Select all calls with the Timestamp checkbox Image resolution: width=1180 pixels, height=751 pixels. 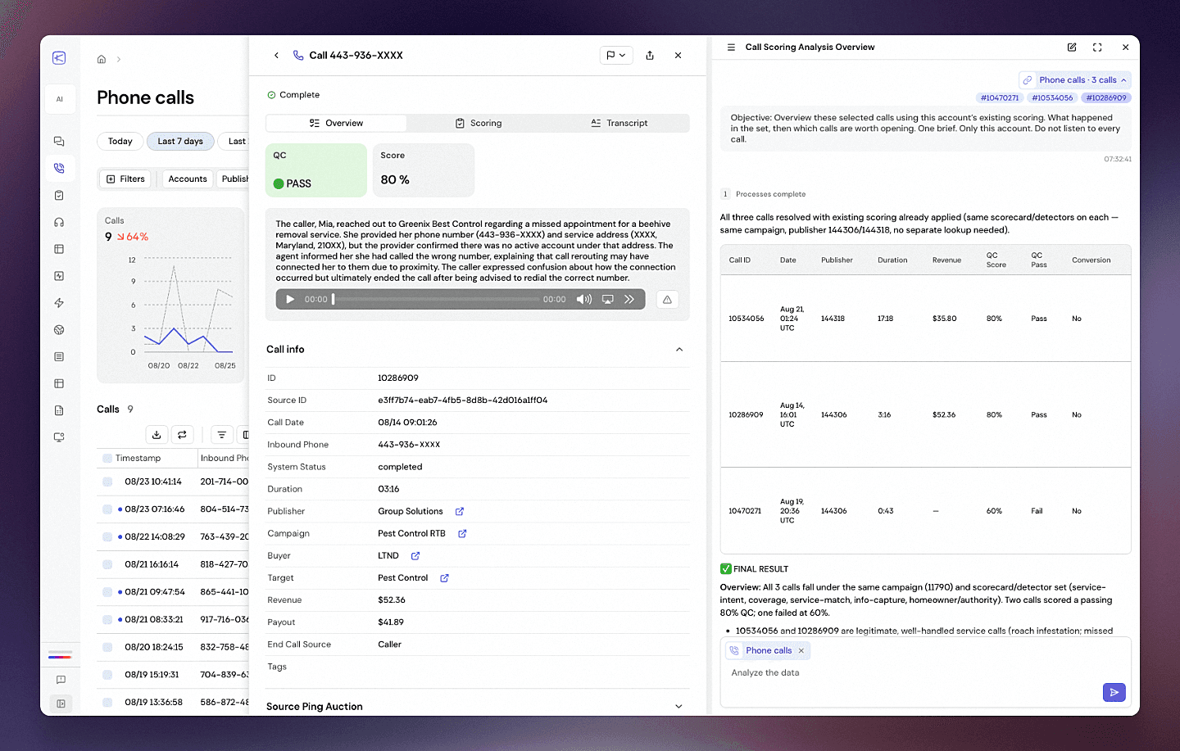pyautogui.click(x=107, y=459)
